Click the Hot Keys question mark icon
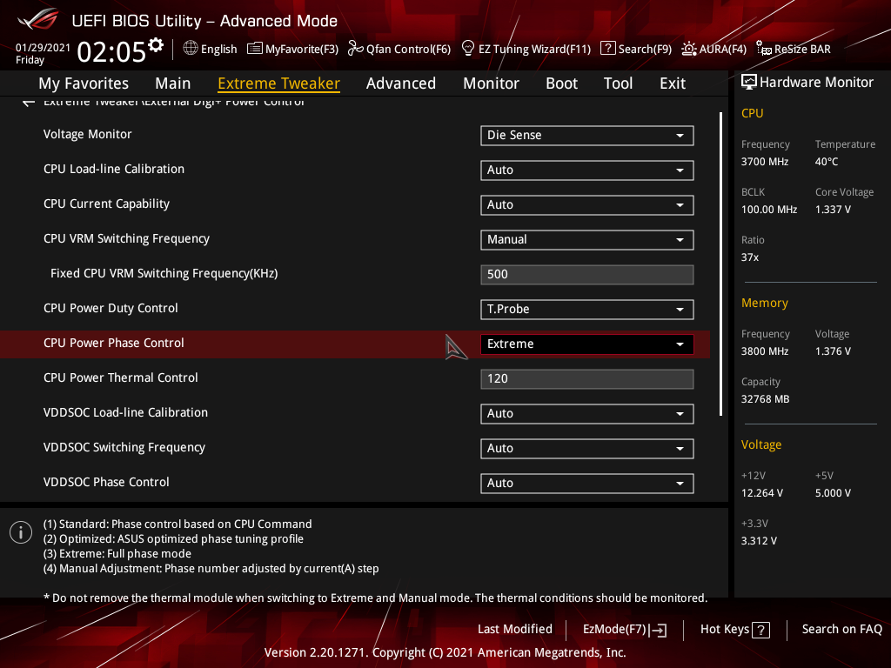Image resolution: width=891 pixels, height=668 pixels. [x=760, y=630]
